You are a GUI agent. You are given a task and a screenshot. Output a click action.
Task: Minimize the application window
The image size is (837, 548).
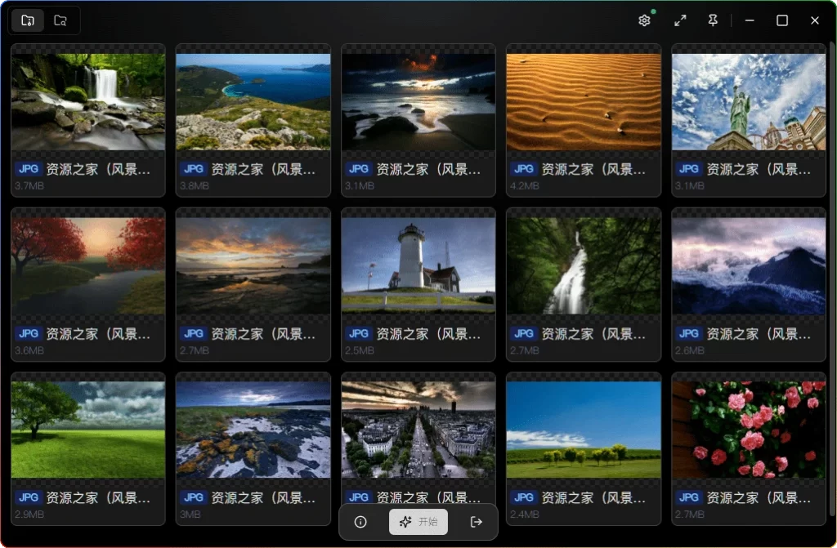click(749, 20)
